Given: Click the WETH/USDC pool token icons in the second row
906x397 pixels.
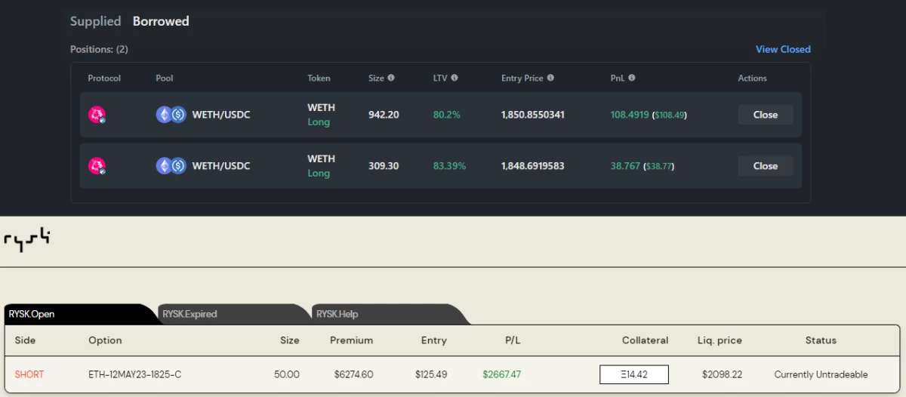Looking at the screenshot, I should [171, 166].
